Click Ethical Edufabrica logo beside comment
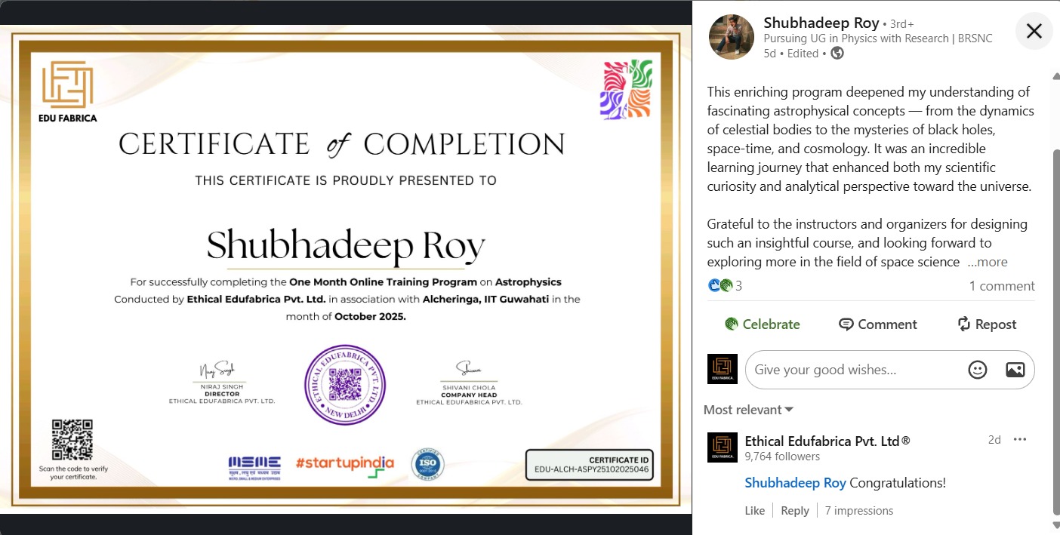This screenshot has height=535, width=1060. [x=723, y=447]
